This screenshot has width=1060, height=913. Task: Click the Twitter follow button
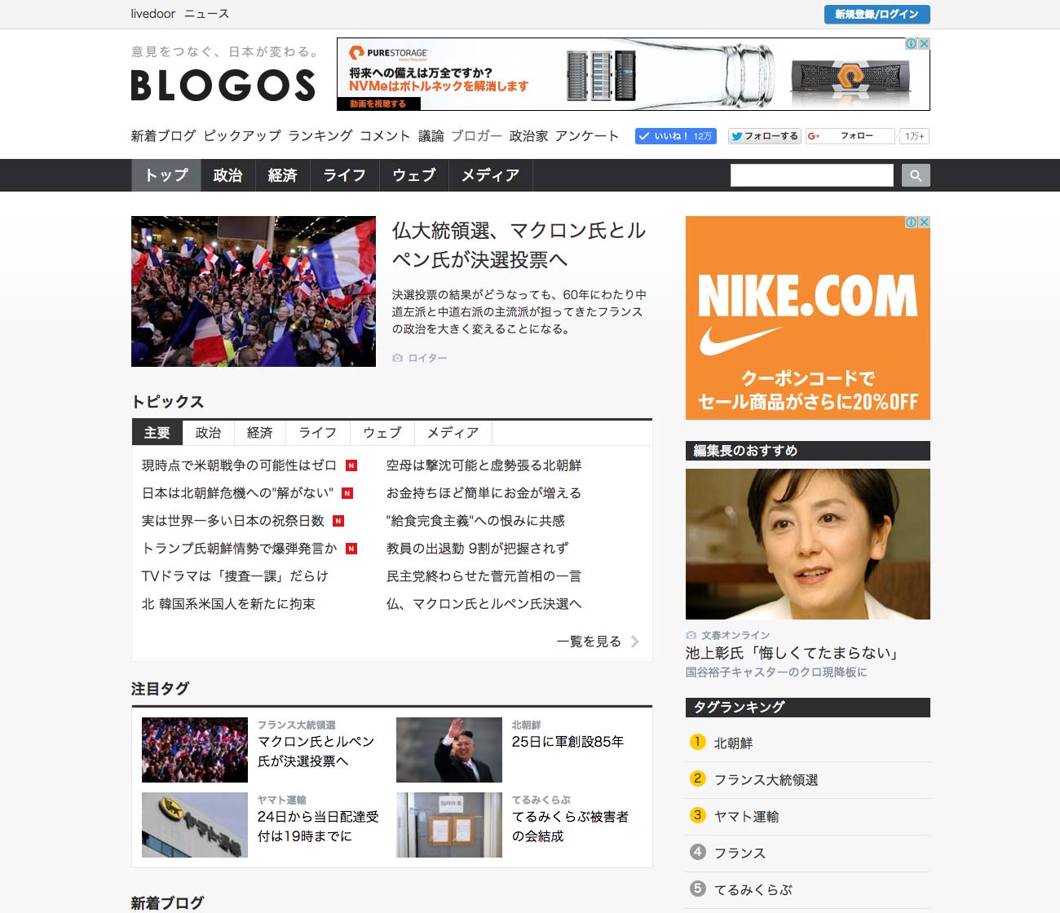pos(764,136)
